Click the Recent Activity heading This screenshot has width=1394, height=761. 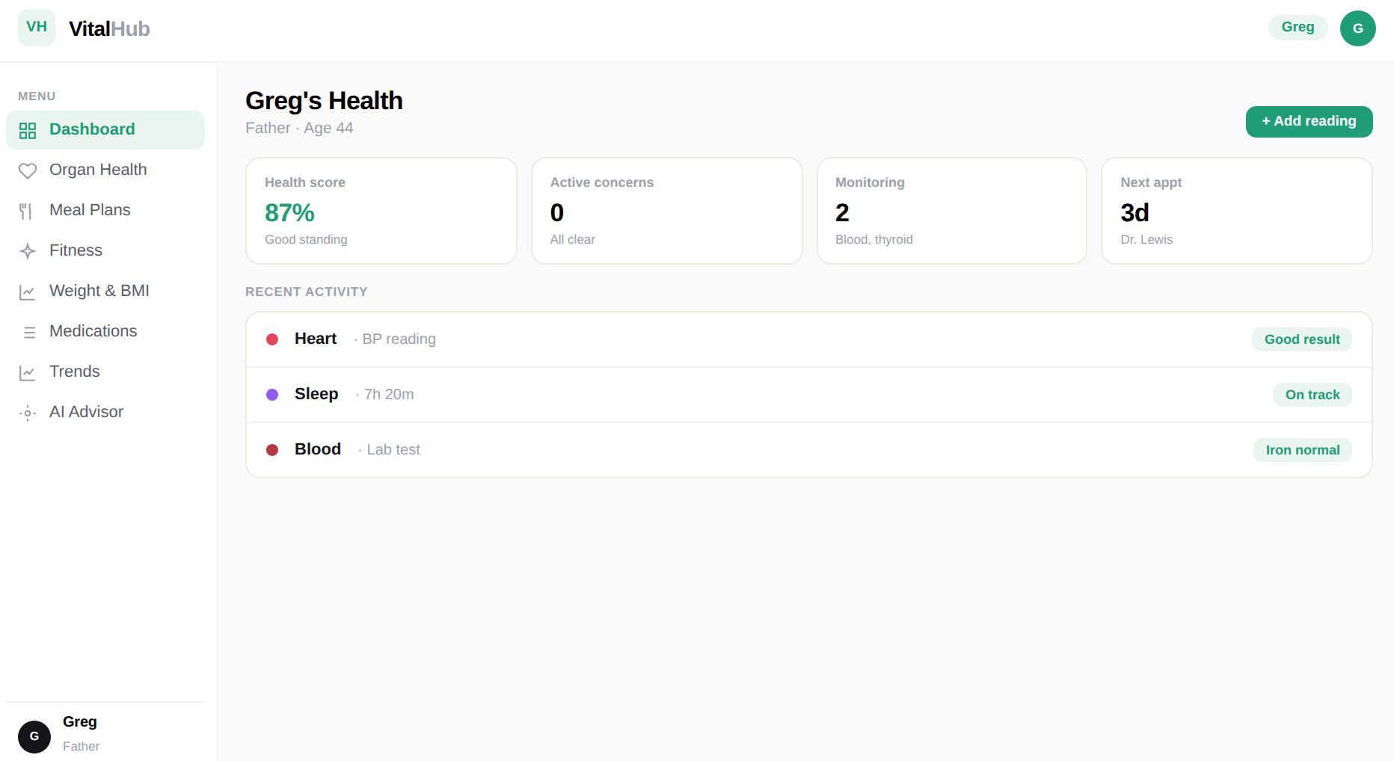coord(307,292)
